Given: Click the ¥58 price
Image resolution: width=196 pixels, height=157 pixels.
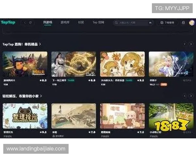Looking at the screenshot, I should click(6, 84).
